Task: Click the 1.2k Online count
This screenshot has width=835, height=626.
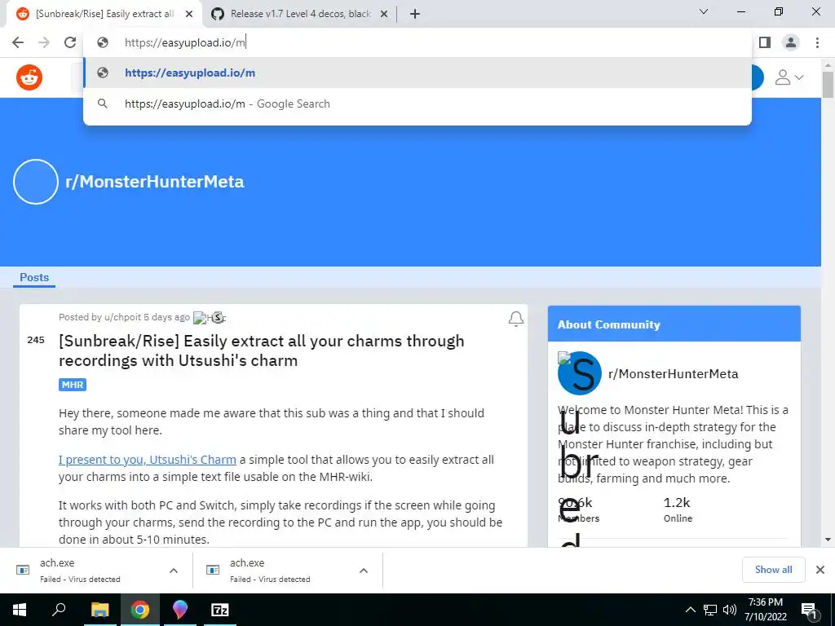Action: [x=678, y=509]
